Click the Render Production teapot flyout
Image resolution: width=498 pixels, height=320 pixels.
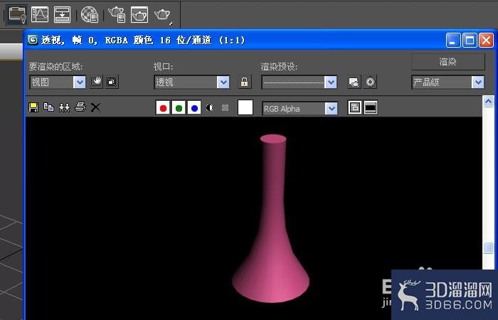click(163, 15)
